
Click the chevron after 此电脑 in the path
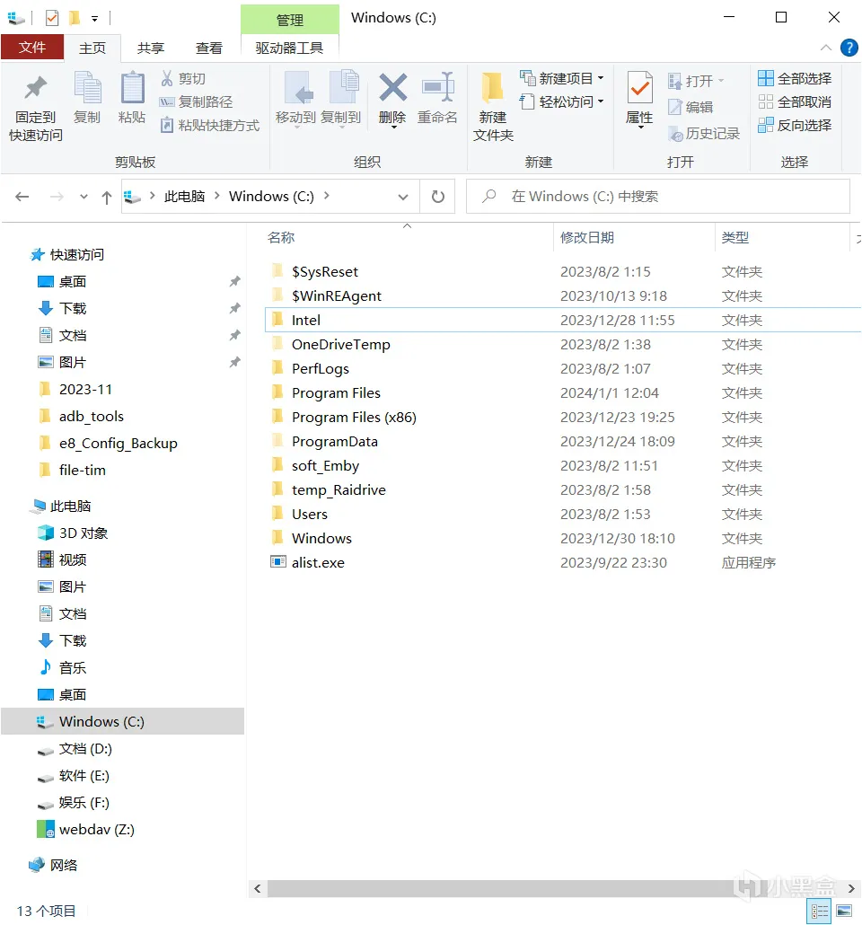217,196
